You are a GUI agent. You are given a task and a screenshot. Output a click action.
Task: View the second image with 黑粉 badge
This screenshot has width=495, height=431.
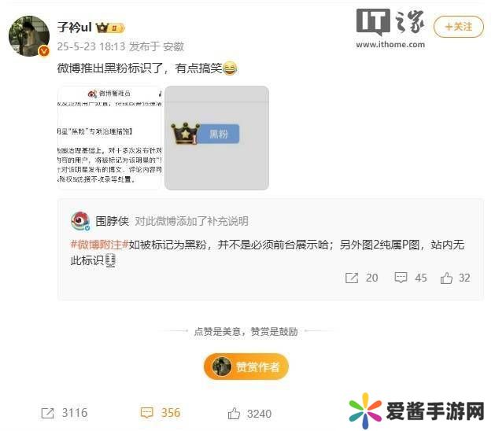(x=217, y=138)
